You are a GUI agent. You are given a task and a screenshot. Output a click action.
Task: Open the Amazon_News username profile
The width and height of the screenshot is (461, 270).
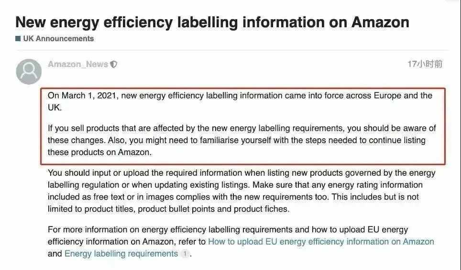[x=78, y=64]
